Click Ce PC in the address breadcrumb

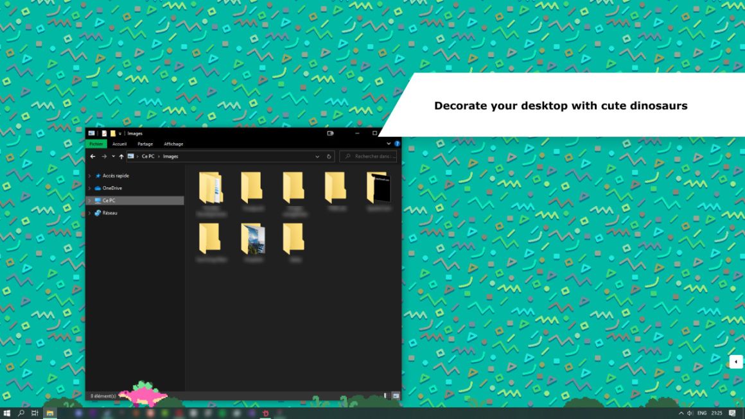click(x=148, y=156)
